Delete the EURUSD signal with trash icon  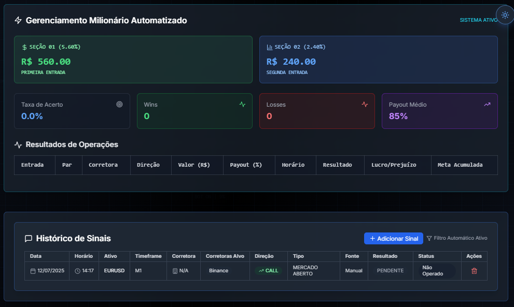click(x=474, y=271)
